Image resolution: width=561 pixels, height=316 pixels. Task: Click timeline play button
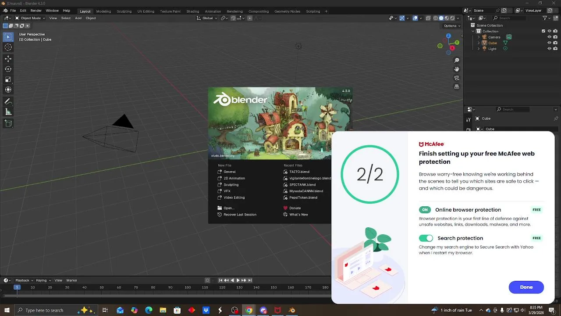pos(238,280)
